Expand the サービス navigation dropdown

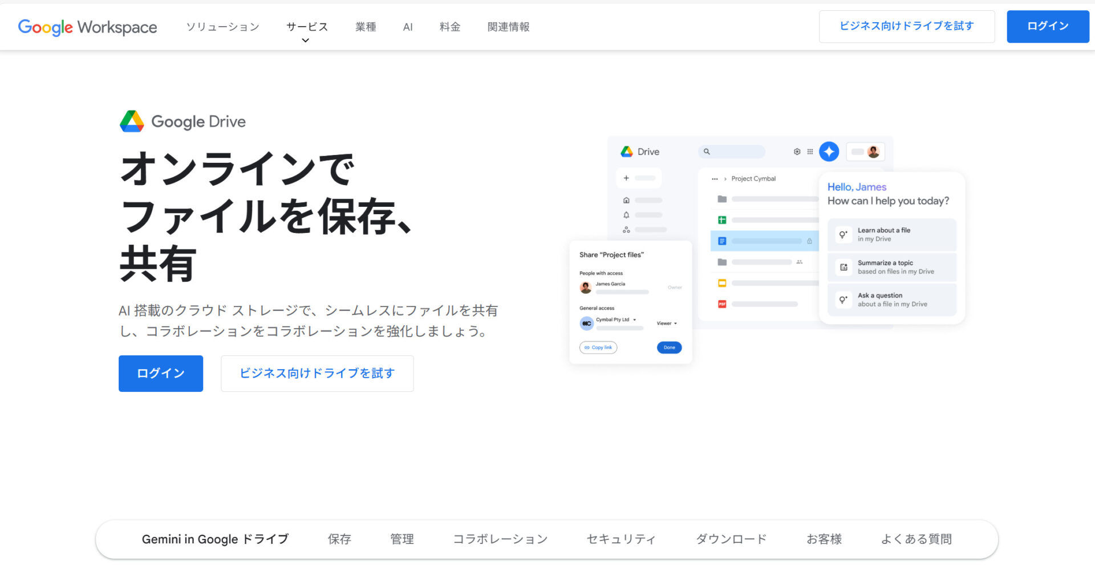tap(307, 26)
